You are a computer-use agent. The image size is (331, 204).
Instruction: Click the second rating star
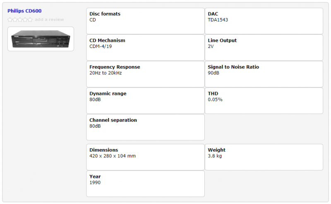coord(15,19)
